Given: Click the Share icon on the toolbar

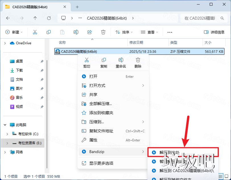Looking at the screenshot, I should tap(89, 32).
